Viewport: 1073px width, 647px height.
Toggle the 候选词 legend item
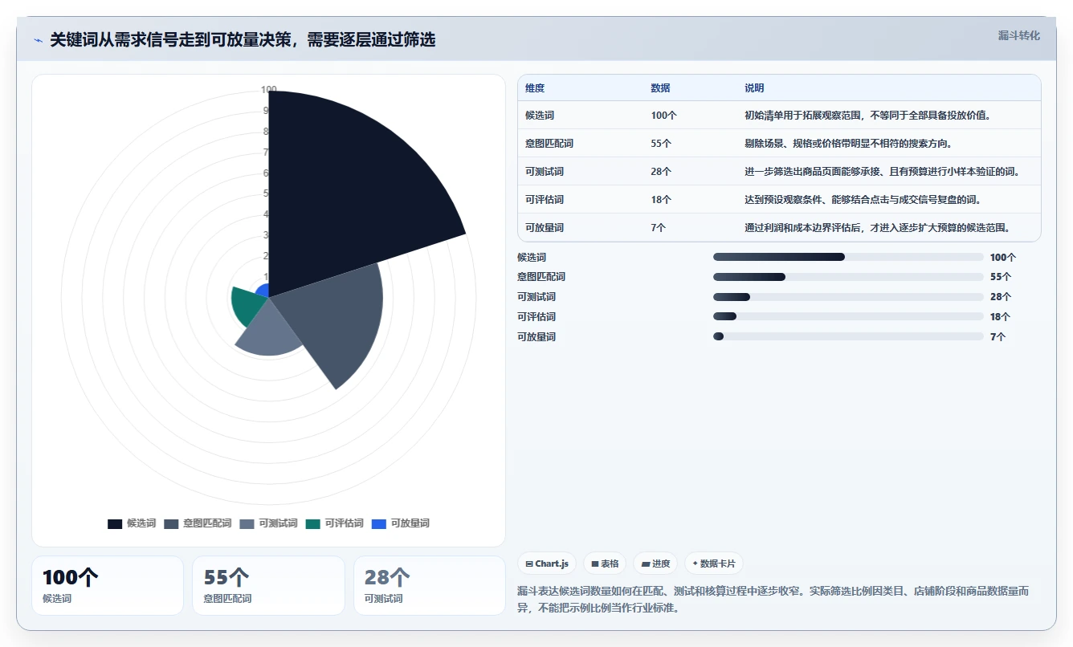[x=132, y=523]
